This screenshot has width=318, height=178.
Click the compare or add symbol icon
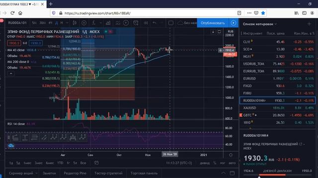tap(84, 23)
